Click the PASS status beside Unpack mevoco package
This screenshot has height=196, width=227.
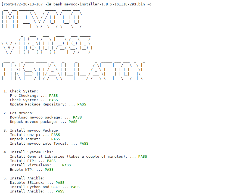pos(73,122)
